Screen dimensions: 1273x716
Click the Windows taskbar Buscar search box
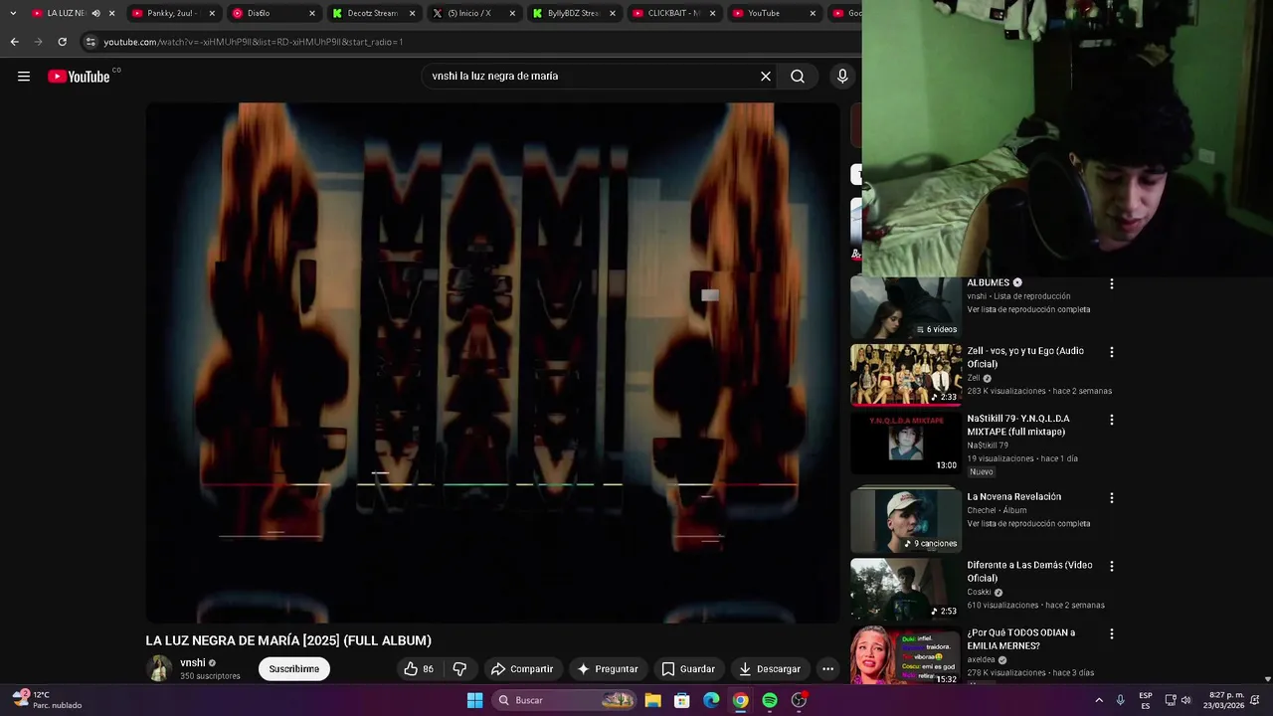[566, 700]
